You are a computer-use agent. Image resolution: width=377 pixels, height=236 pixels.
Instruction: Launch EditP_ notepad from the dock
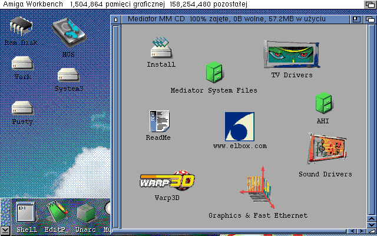click(57, 212)
